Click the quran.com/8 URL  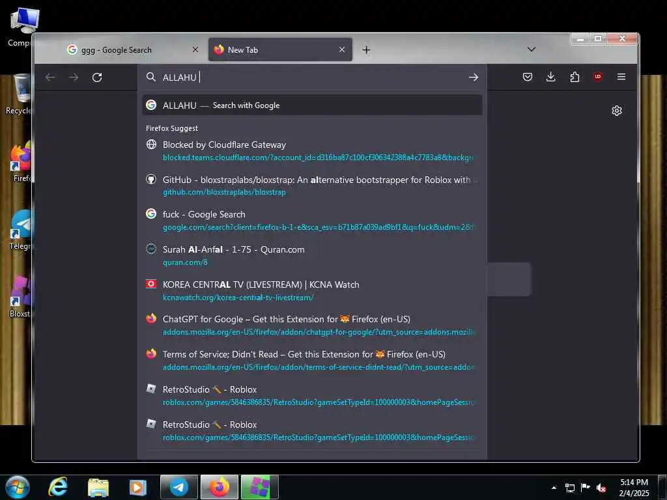coord(185,262)
